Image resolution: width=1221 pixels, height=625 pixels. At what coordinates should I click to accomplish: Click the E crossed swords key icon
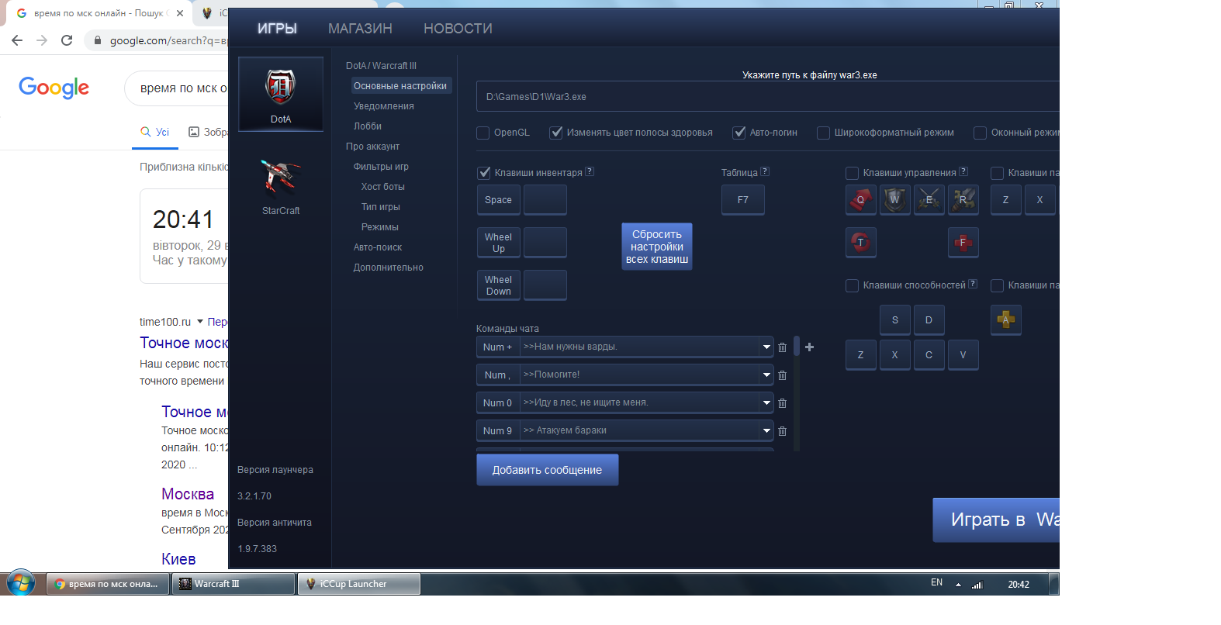[929, 200]
